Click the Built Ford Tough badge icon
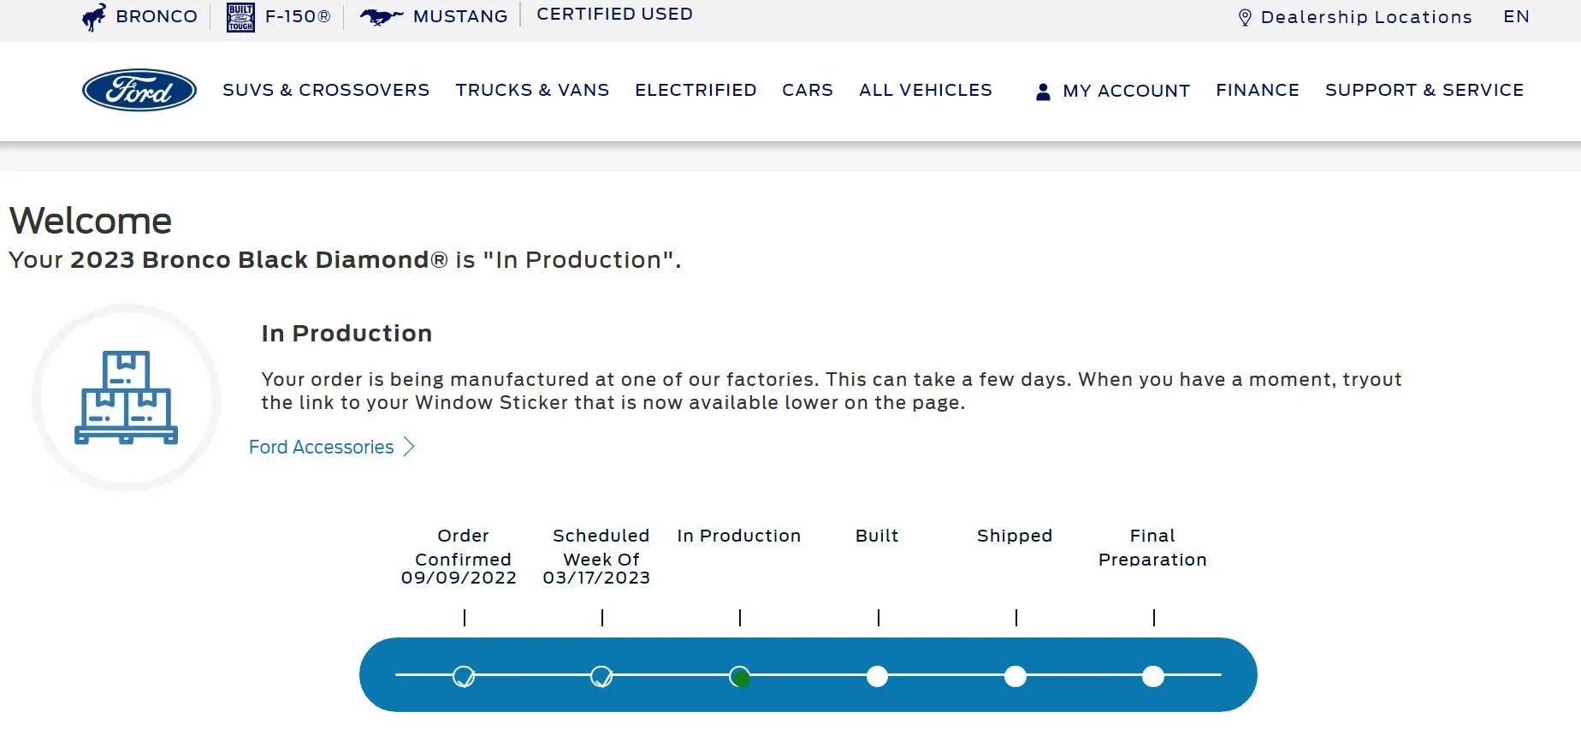The width and height of the screenshot is (1581, 753). (240, 17)
